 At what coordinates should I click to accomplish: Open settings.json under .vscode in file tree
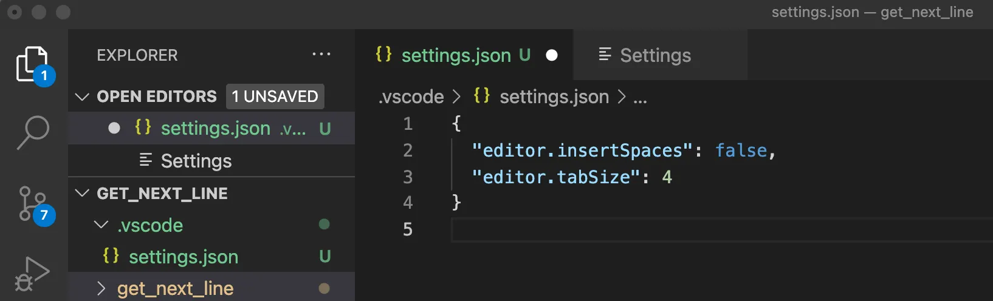point(183,257)
